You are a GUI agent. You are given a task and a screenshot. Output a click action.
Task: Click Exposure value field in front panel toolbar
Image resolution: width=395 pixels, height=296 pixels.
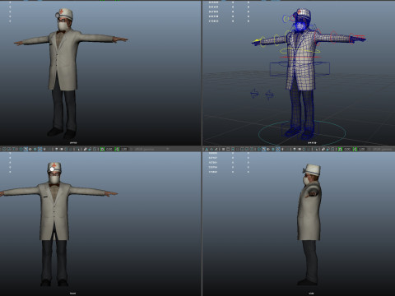pos(109,149)
